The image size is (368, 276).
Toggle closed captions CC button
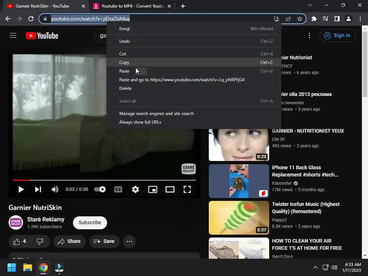(x=118, y=189)
